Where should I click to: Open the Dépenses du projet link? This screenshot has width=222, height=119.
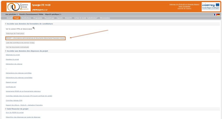pos(13,55)
